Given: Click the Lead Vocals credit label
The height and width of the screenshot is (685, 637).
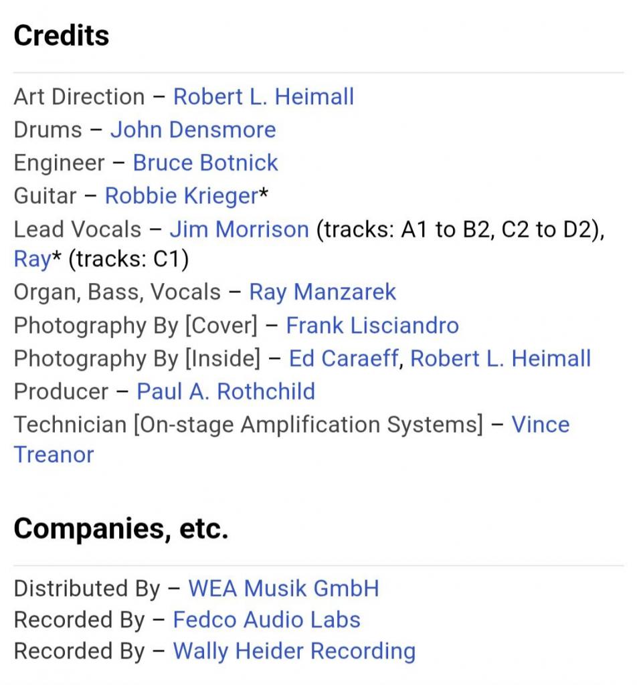Looking at the screenshot, I should 78,229.
